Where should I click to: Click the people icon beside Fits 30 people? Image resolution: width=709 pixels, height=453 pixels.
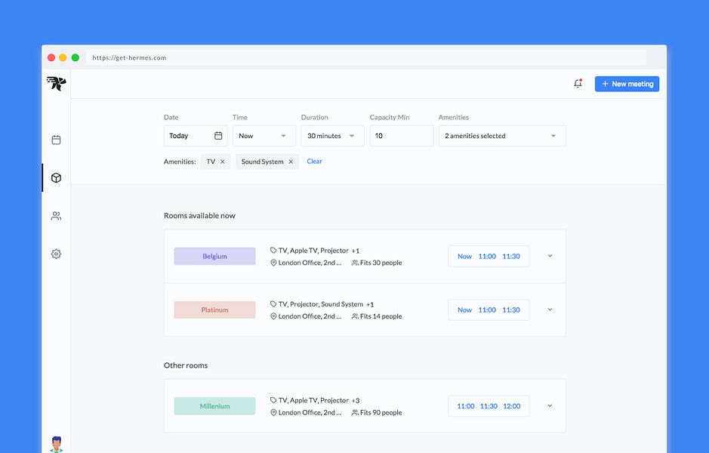click(x=355, y=263)
